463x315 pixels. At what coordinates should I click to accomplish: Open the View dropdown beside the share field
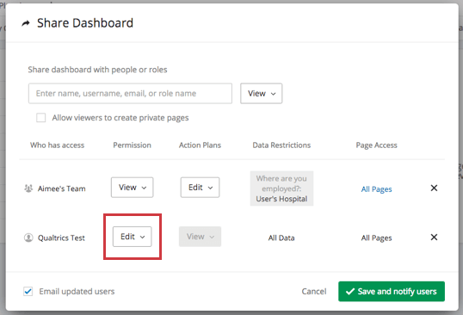(x=262, y=93)
